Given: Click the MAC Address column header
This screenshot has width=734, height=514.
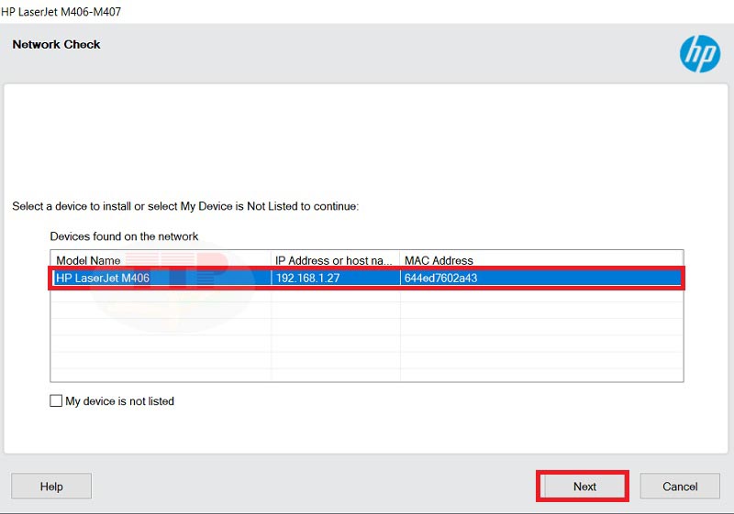Looking at the screenshot, I should point(439,260).
